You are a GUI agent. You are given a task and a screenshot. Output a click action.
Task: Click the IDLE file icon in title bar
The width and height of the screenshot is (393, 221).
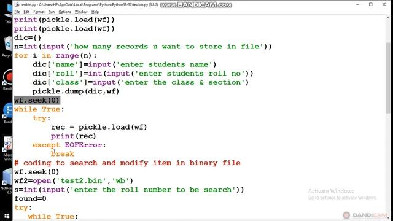tap(17, 4)
